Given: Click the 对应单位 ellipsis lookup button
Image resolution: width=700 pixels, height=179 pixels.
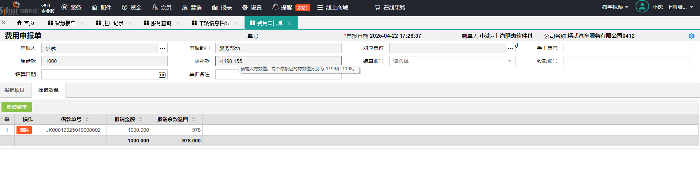Looking at the screenshot, I should click(x=510, y=48).
